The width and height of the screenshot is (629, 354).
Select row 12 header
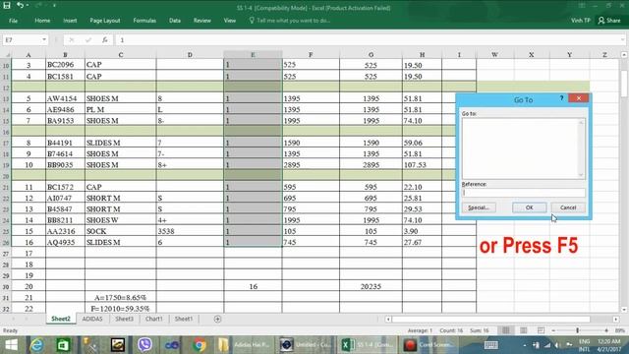click(6, 88)
